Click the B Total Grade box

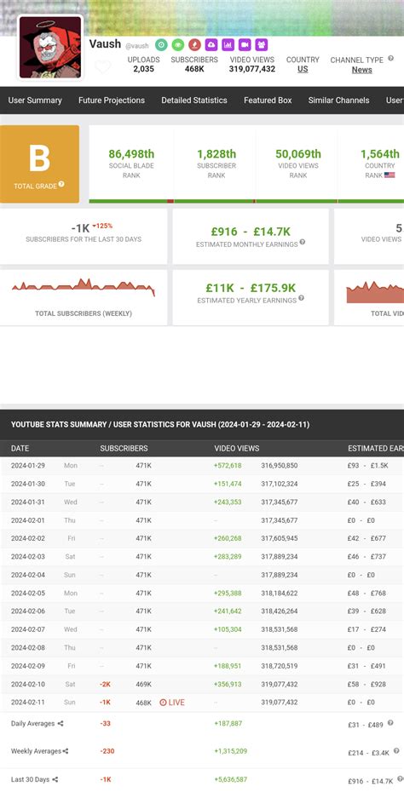39,164
